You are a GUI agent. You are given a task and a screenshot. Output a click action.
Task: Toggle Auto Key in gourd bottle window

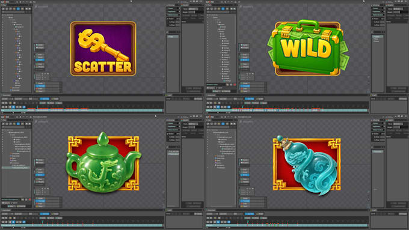(x=250, y=214)
